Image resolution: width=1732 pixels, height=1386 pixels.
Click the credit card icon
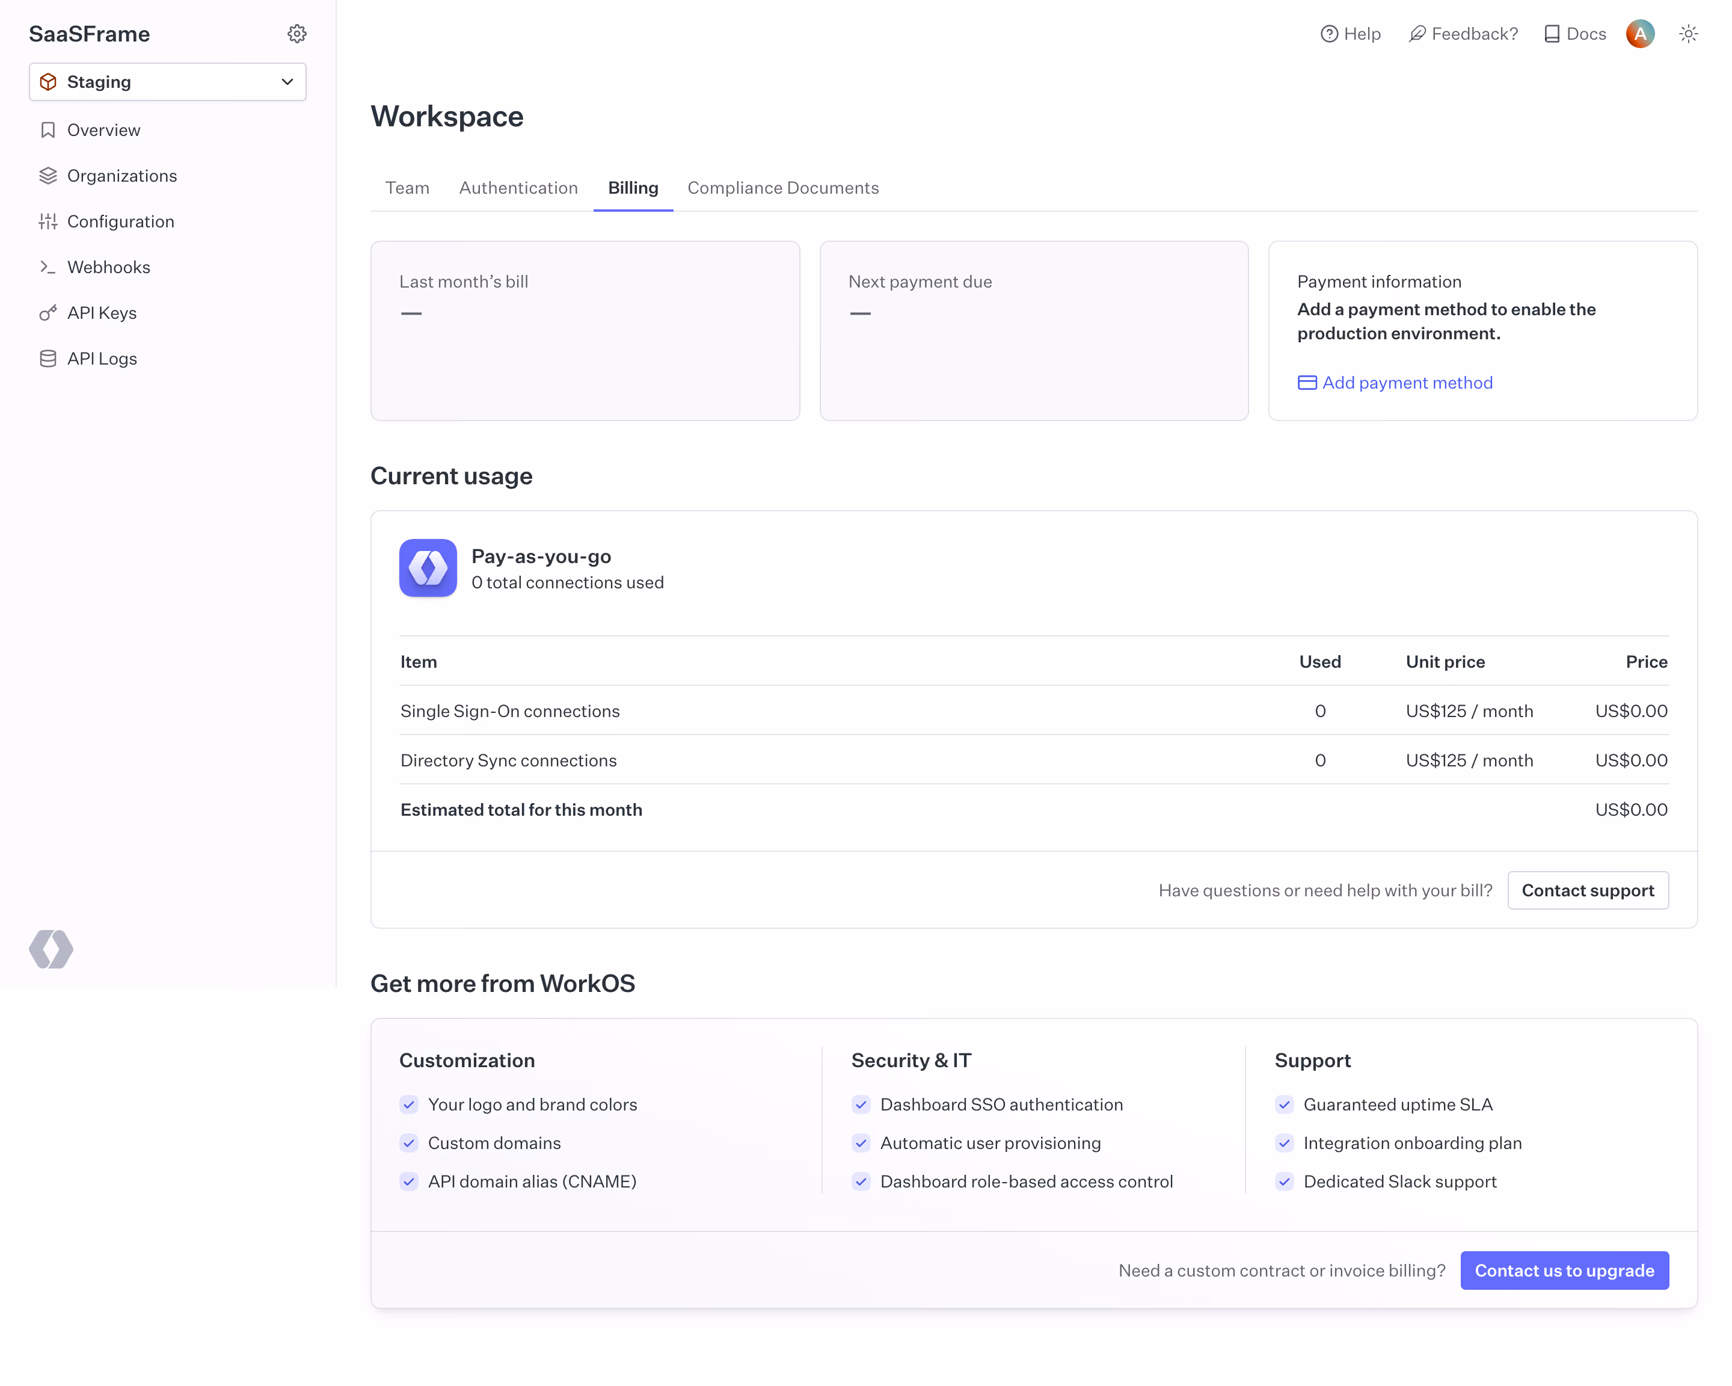pos(1307,383)
